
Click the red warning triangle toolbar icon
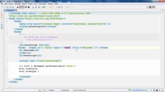point(18,7)
